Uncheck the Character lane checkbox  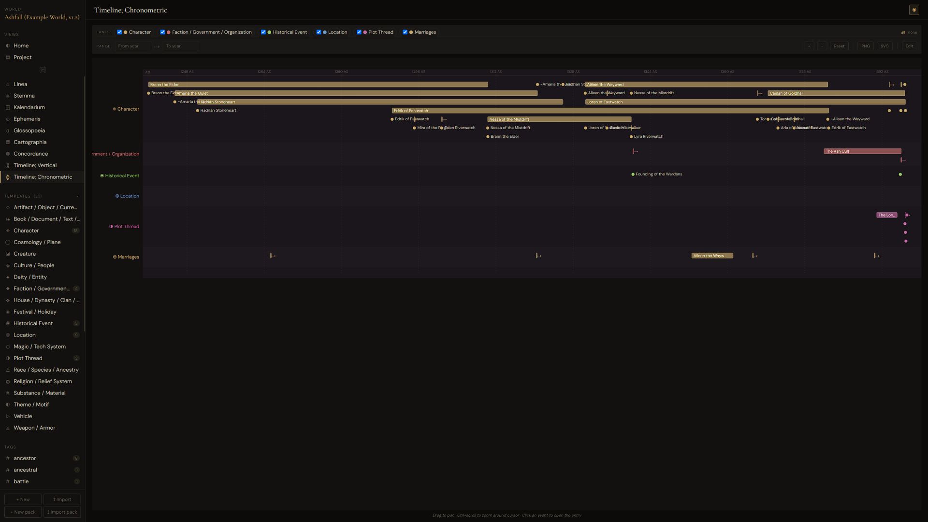119,32
